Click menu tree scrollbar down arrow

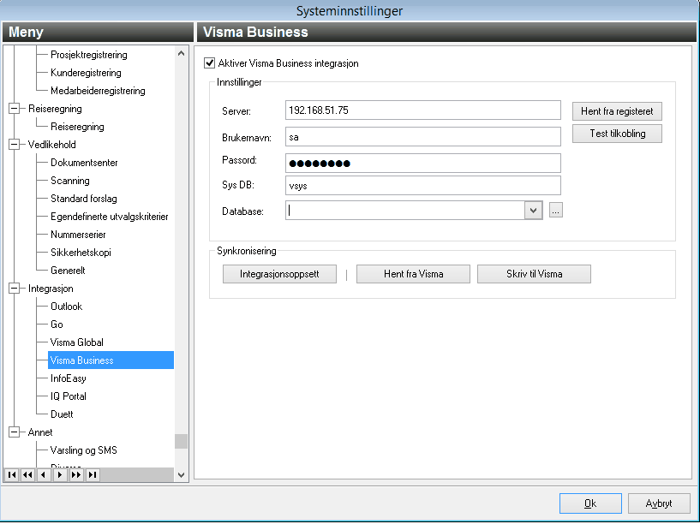pyautogui.click(x=181, y=475)
